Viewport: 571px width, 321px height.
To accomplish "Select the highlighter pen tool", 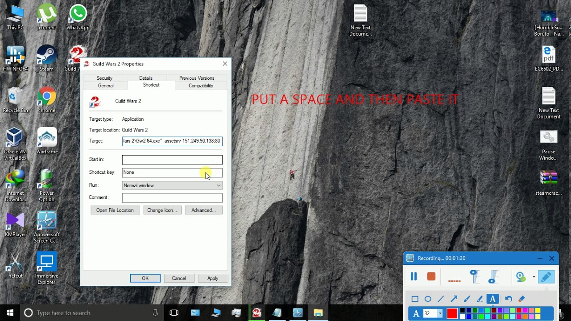I will (480, 299).
